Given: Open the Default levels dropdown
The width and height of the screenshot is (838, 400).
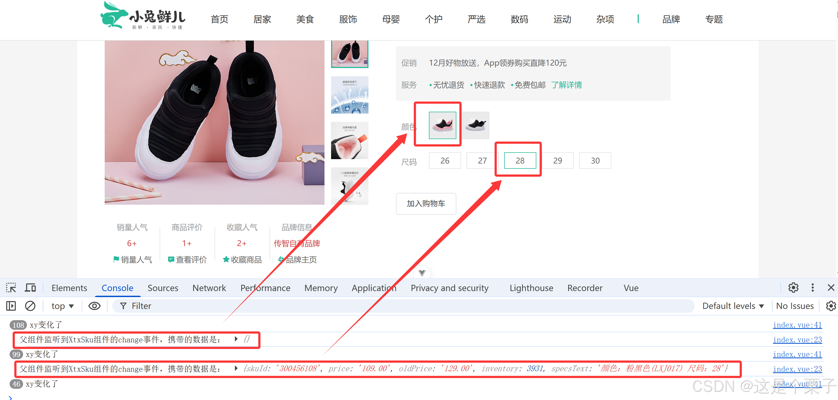Looking at the screenshot, I should coord(733,306).
